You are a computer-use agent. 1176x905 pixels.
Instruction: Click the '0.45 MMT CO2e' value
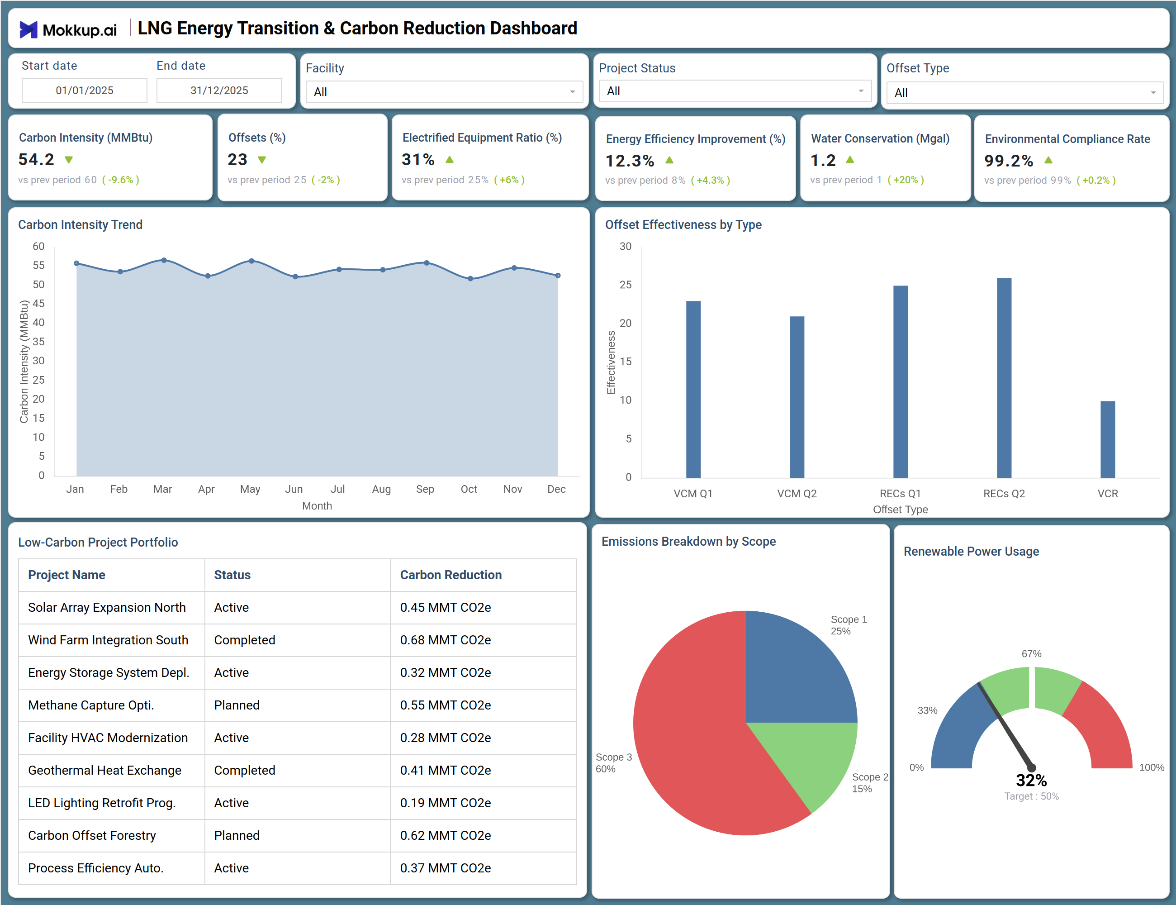click(x=446, y=608)
